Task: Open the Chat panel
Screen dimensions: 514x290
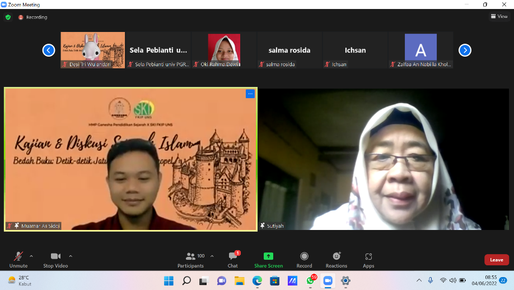Action: pos(233,259)
